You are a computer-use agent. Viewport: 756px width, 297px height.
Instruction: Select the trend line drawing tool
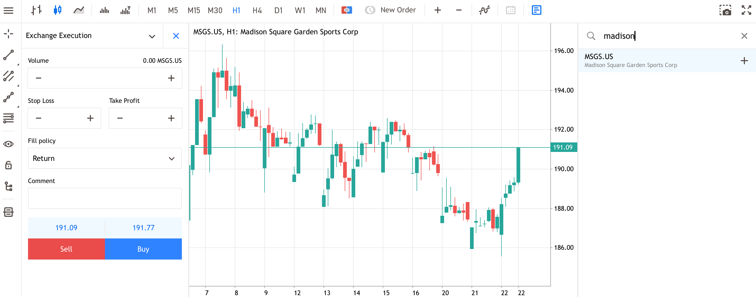point(8,55)
